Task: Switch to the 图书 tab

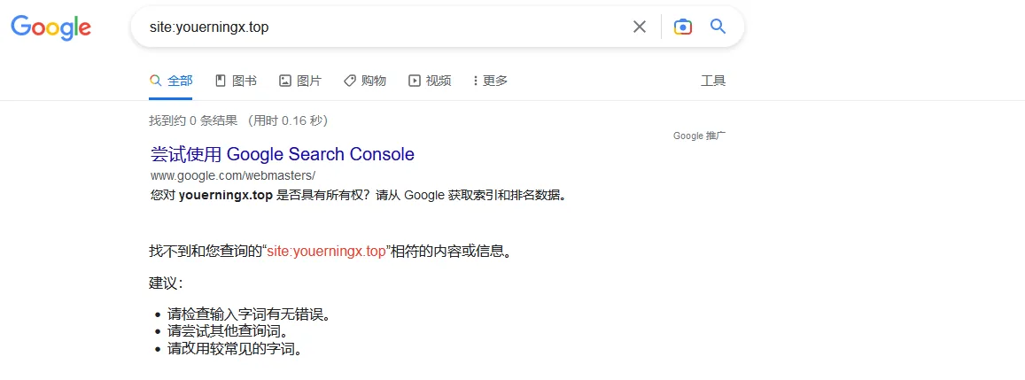Action: click(236, 81)
